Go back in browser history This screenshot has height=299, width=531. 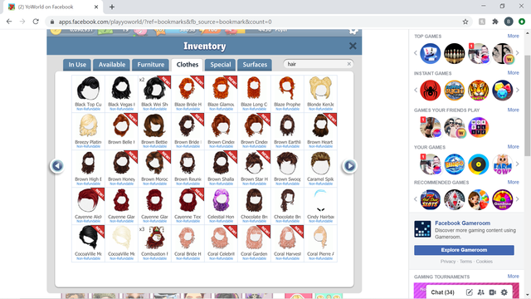9,22
